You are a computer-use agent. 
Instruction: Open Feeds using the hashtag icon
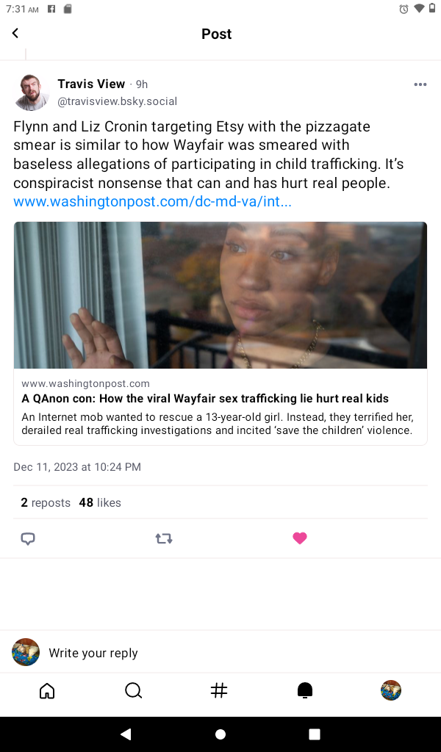coord(219,690)
